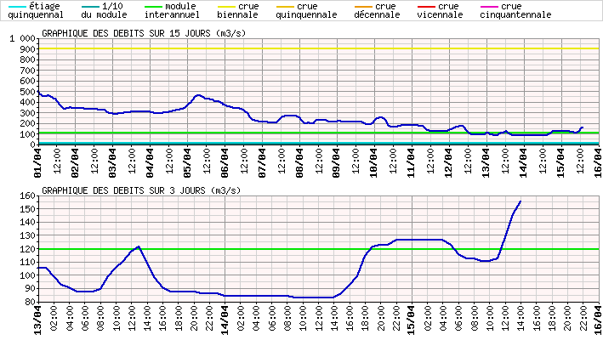Click the '1 000' y-axis value

pyautogui.click(x=22, y=38)
